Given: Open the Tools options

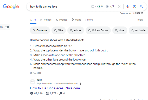Looking at the screenshot, I should [140, 20].
